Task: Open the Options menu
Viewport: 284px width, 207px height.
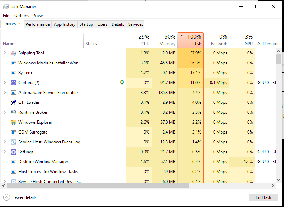Action: tap(22, 16)
